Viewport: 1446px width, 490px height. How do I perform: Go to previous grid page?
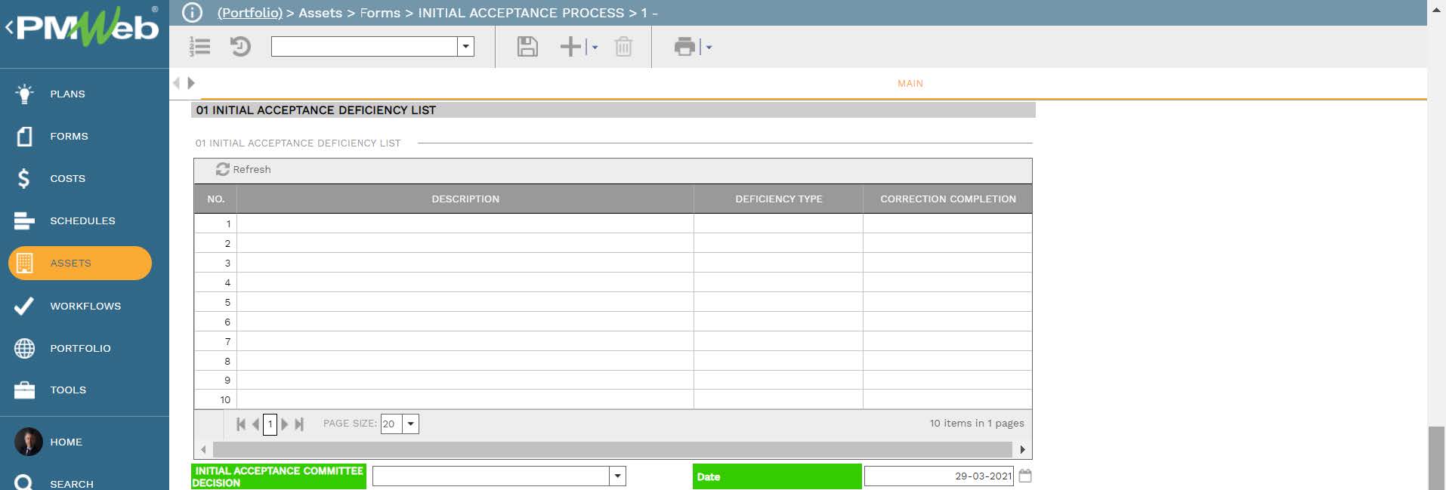pyautogui.click(x=255, y=424)
